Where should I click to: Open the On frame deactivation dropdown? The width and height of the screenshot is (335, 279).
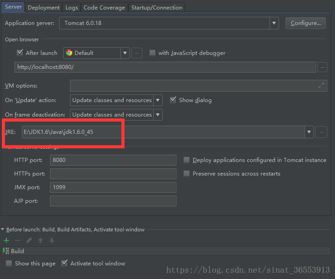(x=158, y=115)
